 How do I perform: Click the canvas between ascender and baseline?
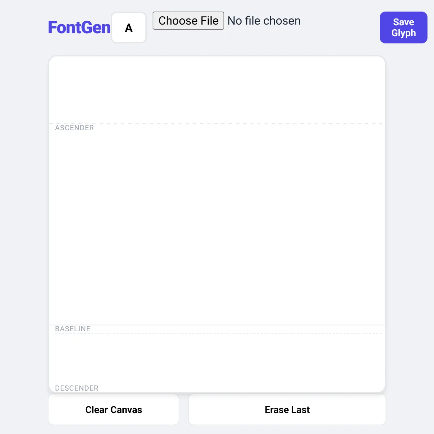click(x=217, y=224)
